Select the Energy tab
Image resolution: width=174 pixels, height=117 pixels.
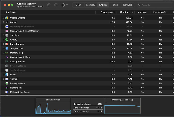[103, 5]
